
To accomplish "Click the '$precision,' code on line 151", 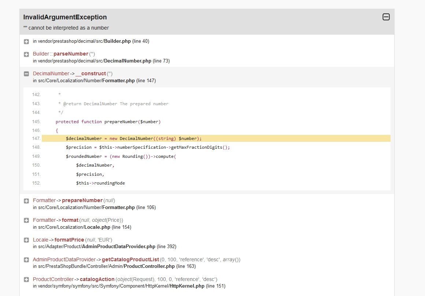I will [90, 174].
